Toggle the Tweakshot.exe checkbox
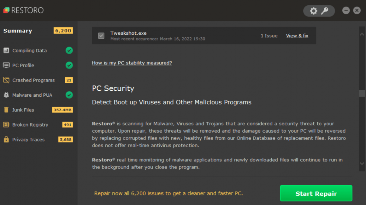The image size is (366, 205). pos(101,36)
